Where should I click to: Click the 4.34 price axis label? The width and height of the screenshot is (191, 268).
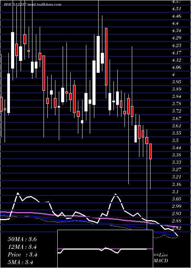pyautogui.click(x=176, y=31)
